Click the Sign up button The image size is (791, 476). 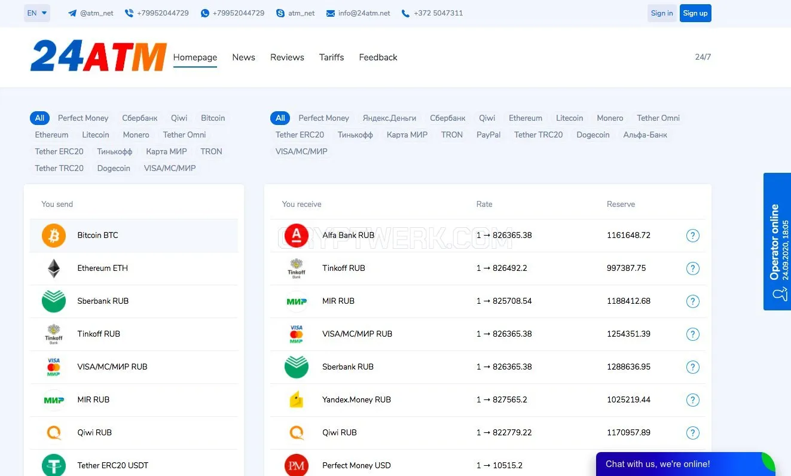695,13
